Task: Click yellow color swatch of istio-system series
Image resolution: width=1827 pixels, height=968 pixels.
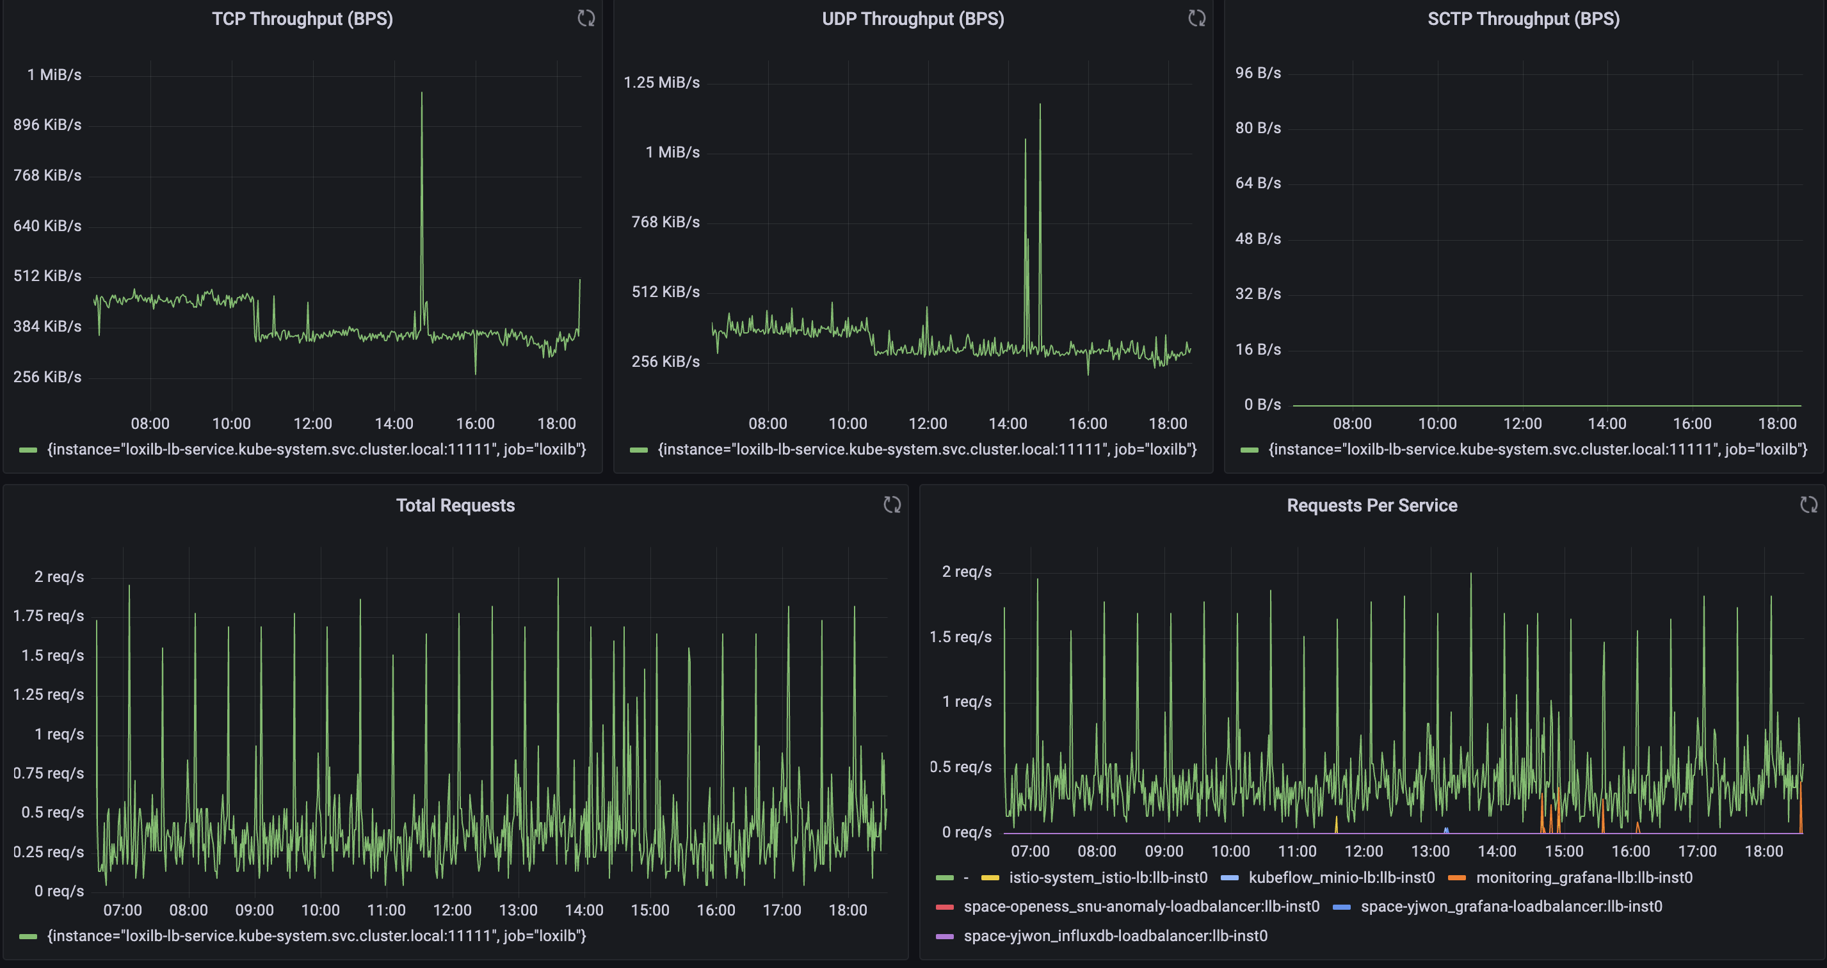Action: click(x=990, y=878)
